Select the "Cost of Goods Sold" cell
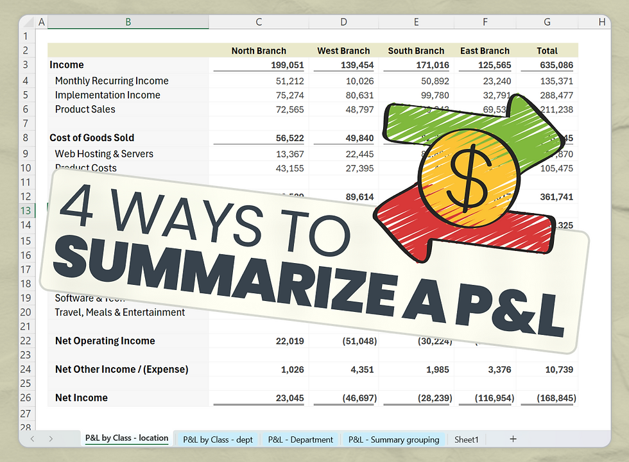The image size is (629, 462). pyautogui.click(x=92, y=138)
